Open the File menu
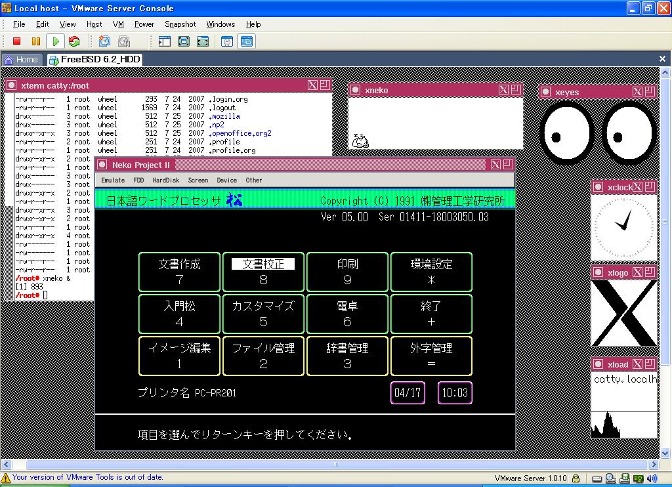The image size is (672, 487). coord(19,24)
